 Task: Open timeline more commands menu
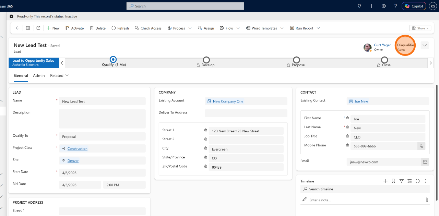point(426,181)
